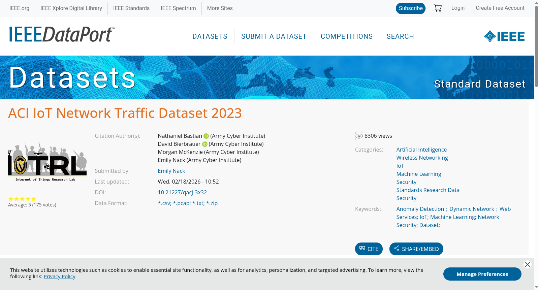Click the Manage Preferences button

coord(482,274)
